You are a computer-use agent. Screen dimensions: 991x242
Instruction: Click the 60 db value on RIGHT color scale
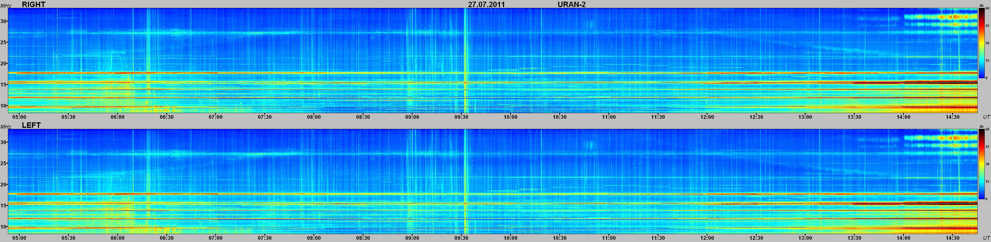pos(987,8)
